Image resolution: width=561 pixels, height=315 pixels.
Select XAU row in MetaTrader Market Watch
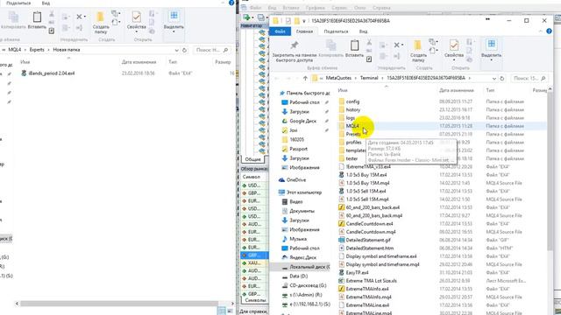[x=254, y=262]
